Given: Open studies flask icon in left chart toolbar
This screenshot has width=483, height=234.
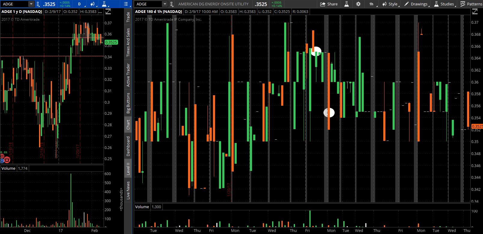Looking at the screenshot, I should click(104, 4).
